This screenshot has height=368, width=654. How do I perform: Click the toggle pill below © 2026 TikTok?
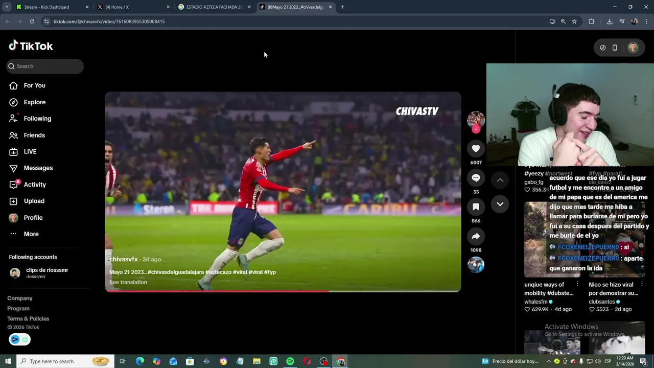point(19,339)
